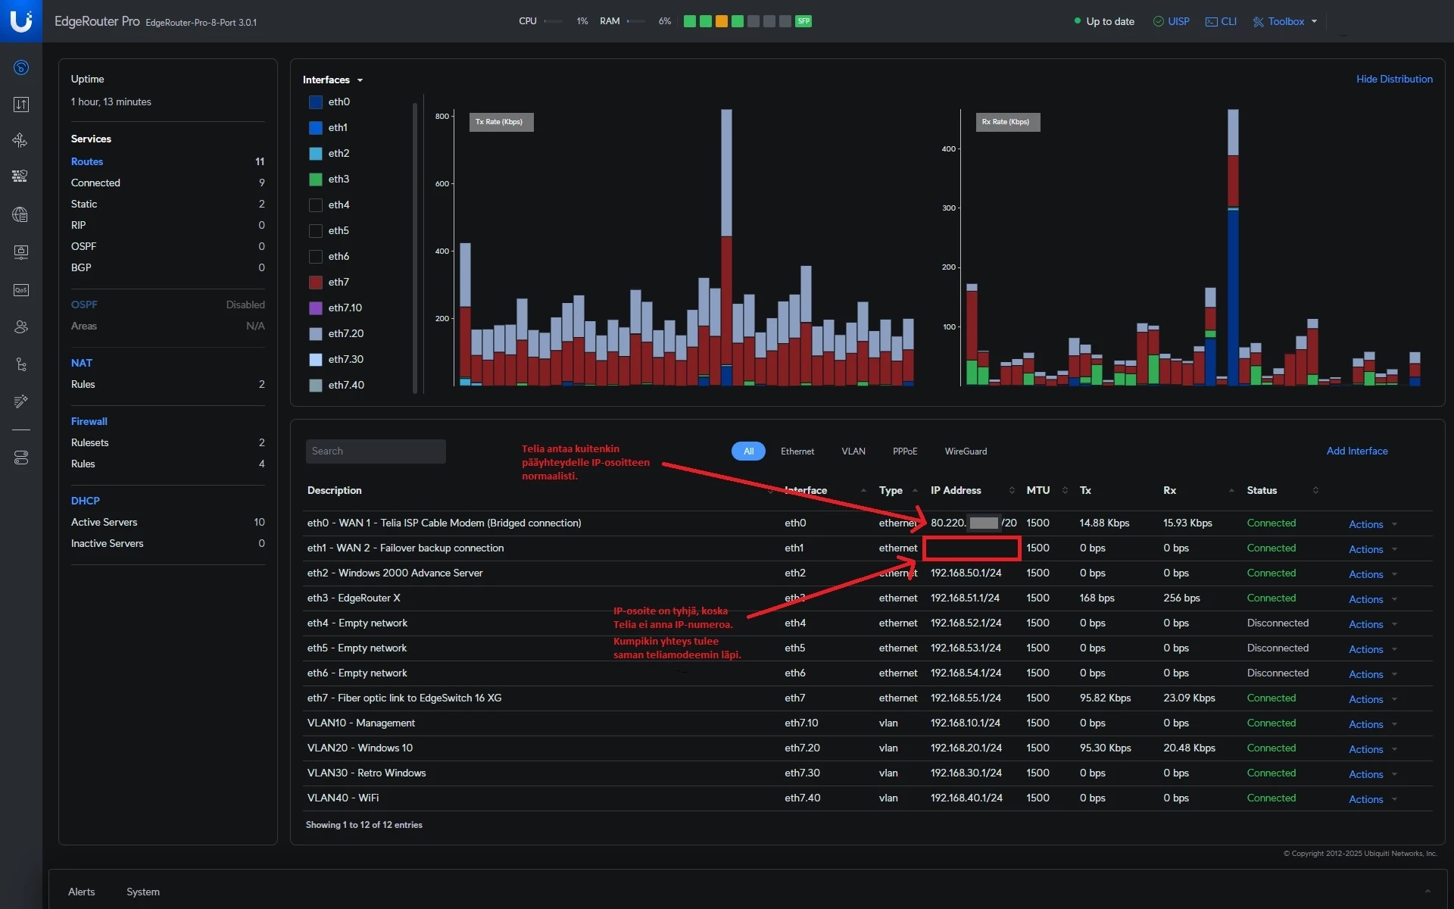This screenshot has width=1454, height=909.
Task: Open the Users sidebar icon
Action: click(x=21, y=326)
